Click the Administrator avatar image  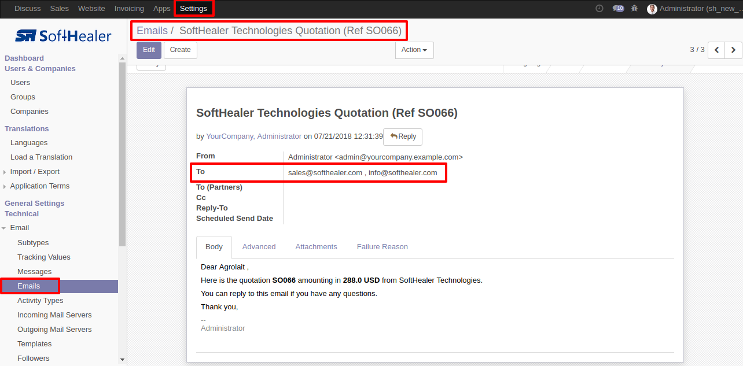click(652, 9)
